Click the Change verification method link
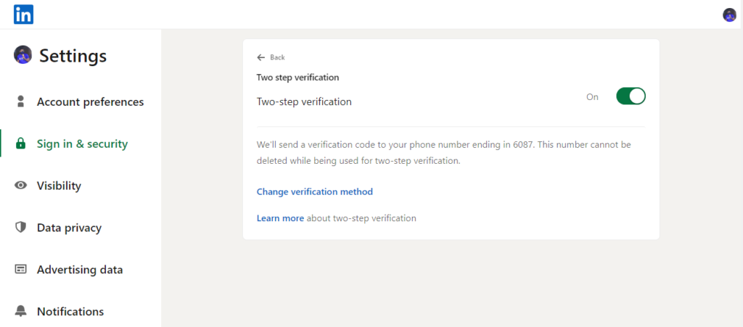Screen dimensions: 743x327 (x=315, y=191)
